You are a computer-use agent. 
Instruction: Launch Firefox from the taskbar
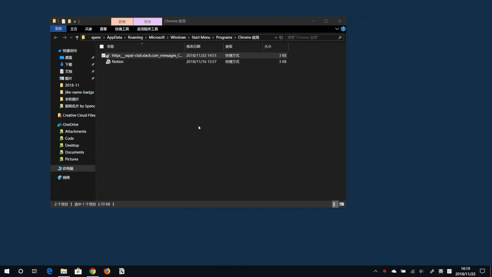(107, 271)
